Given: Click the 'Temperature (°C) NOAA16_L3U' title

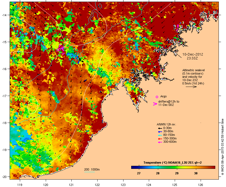Looking at the screenshot, I should [x=165, y=163].
